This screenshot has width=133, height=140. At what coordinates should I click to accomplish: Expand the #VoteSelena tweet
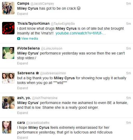click(23, 63)
